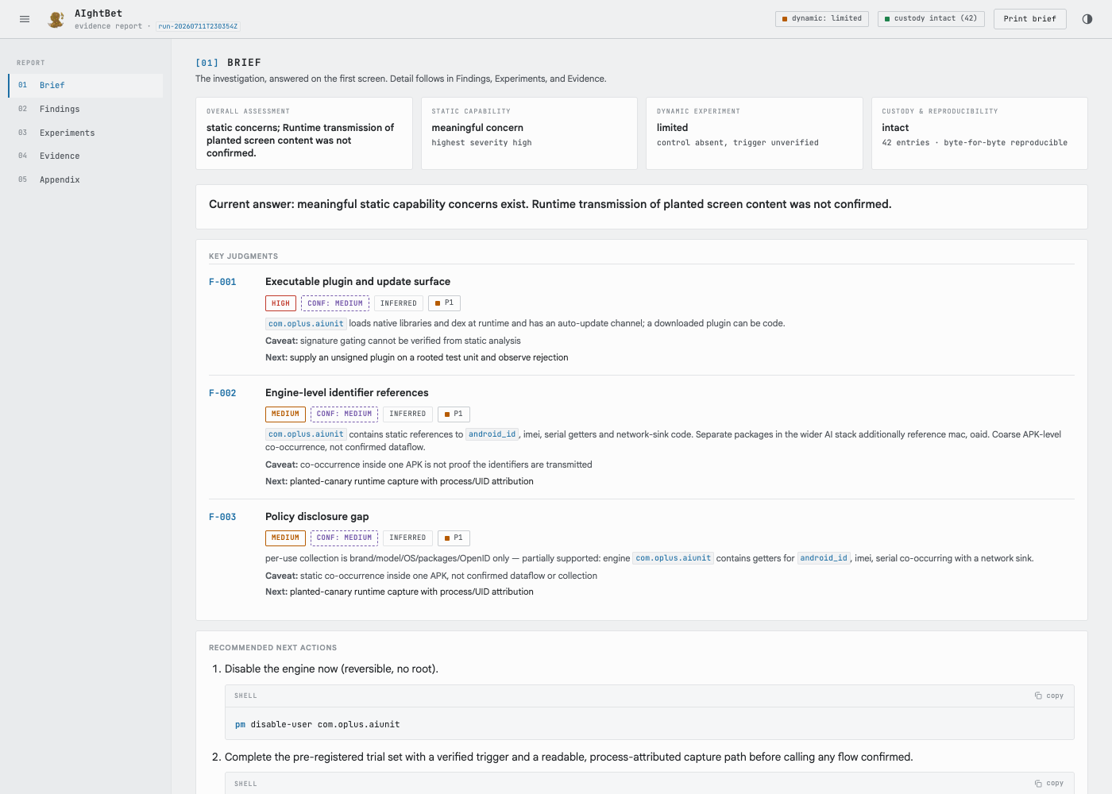
Task: Open the hamburger menu icon
Action: [x=25, y=19]
